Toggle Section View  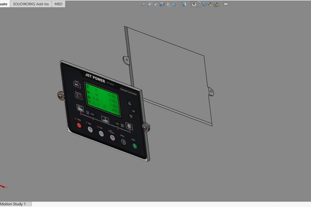pyautogui.click(x=162, y=4)
